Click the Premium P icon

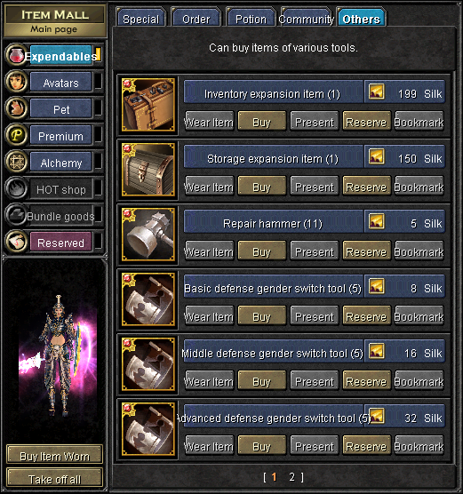(x=16, y=135)
